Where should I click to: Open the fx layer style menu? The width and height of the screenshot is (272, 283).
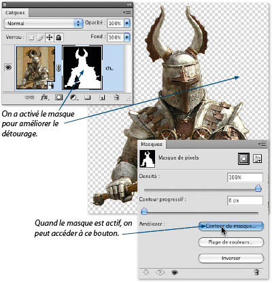(44, 98)
